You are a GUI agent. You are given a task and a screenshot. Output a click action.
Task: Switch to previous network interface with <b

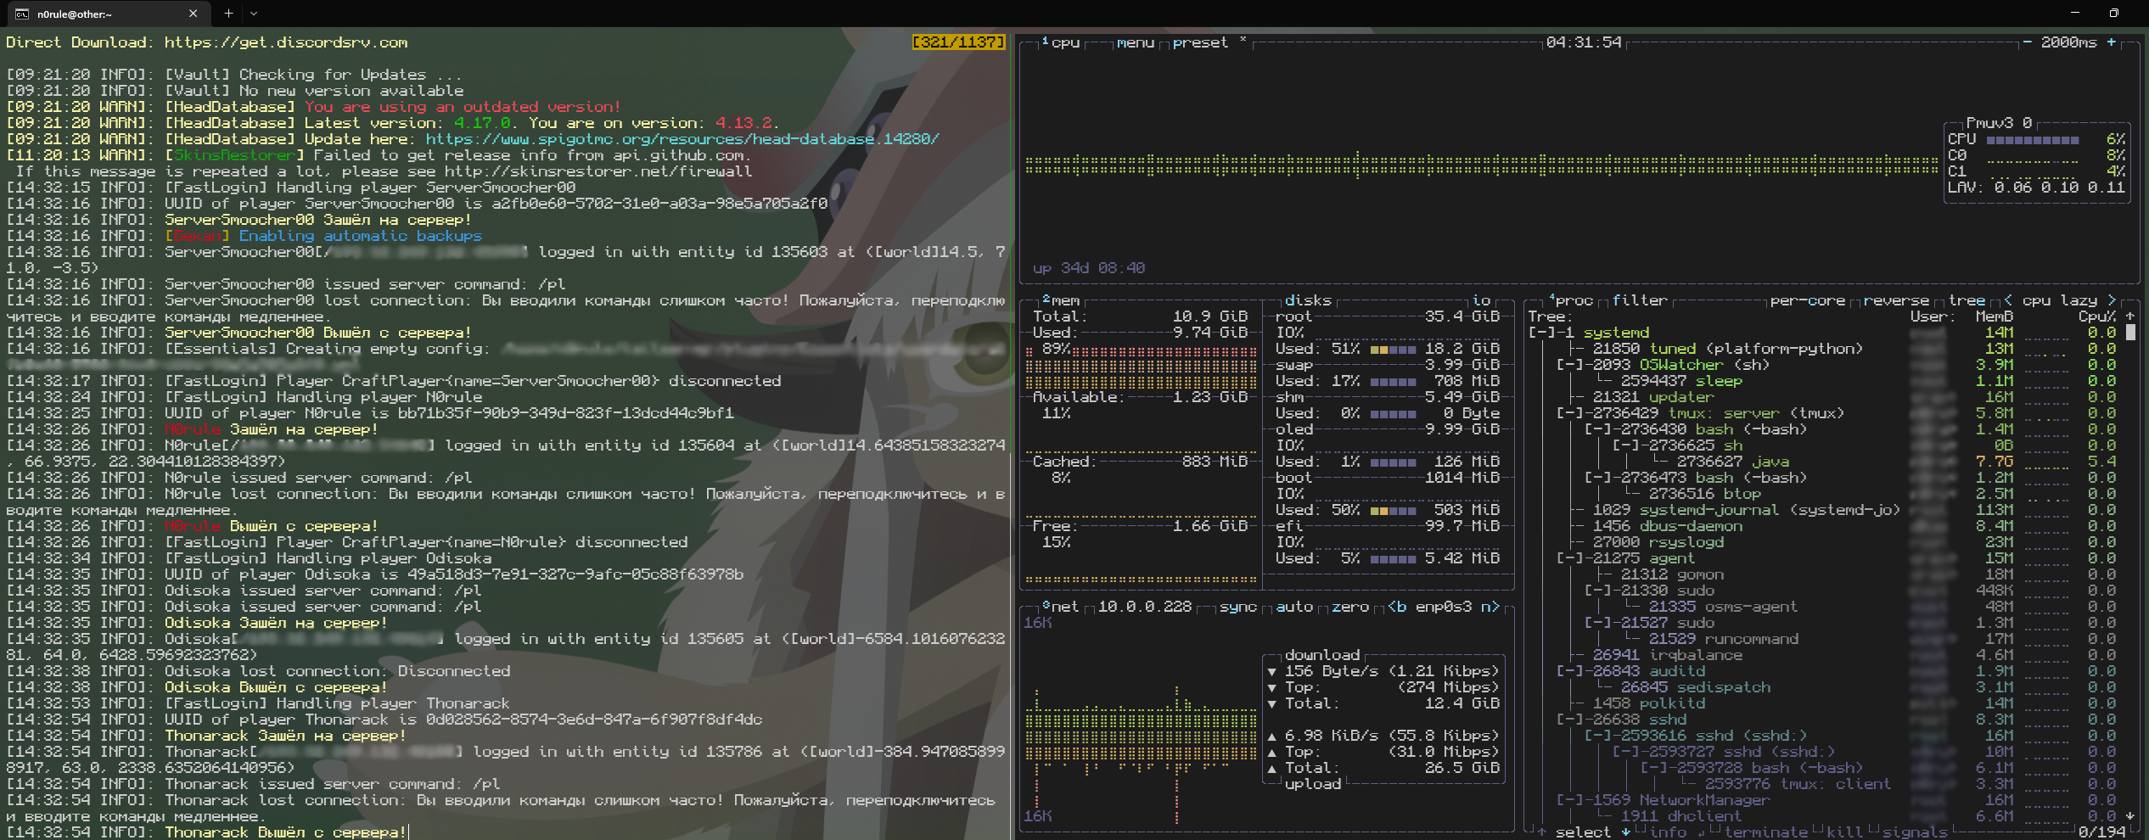[x=1397, y=607]
